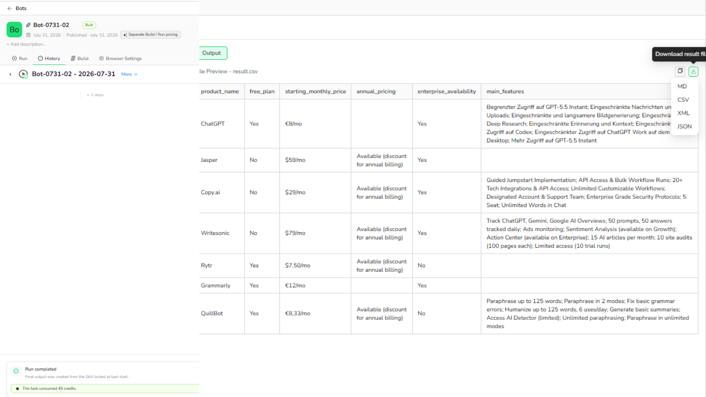Click the download result file icon
This screenshot has height=397, width=706.
click(693, 71)
